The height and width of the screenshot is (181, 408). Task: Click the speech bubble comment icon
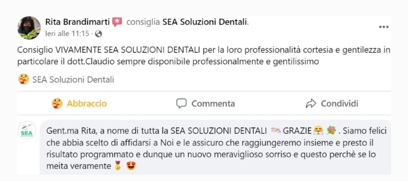(x=181, y=103)
